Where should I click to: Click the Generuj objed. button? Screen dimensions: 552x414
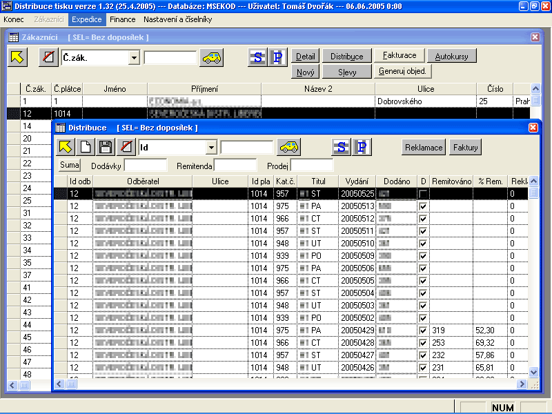[x=404, y=70]
